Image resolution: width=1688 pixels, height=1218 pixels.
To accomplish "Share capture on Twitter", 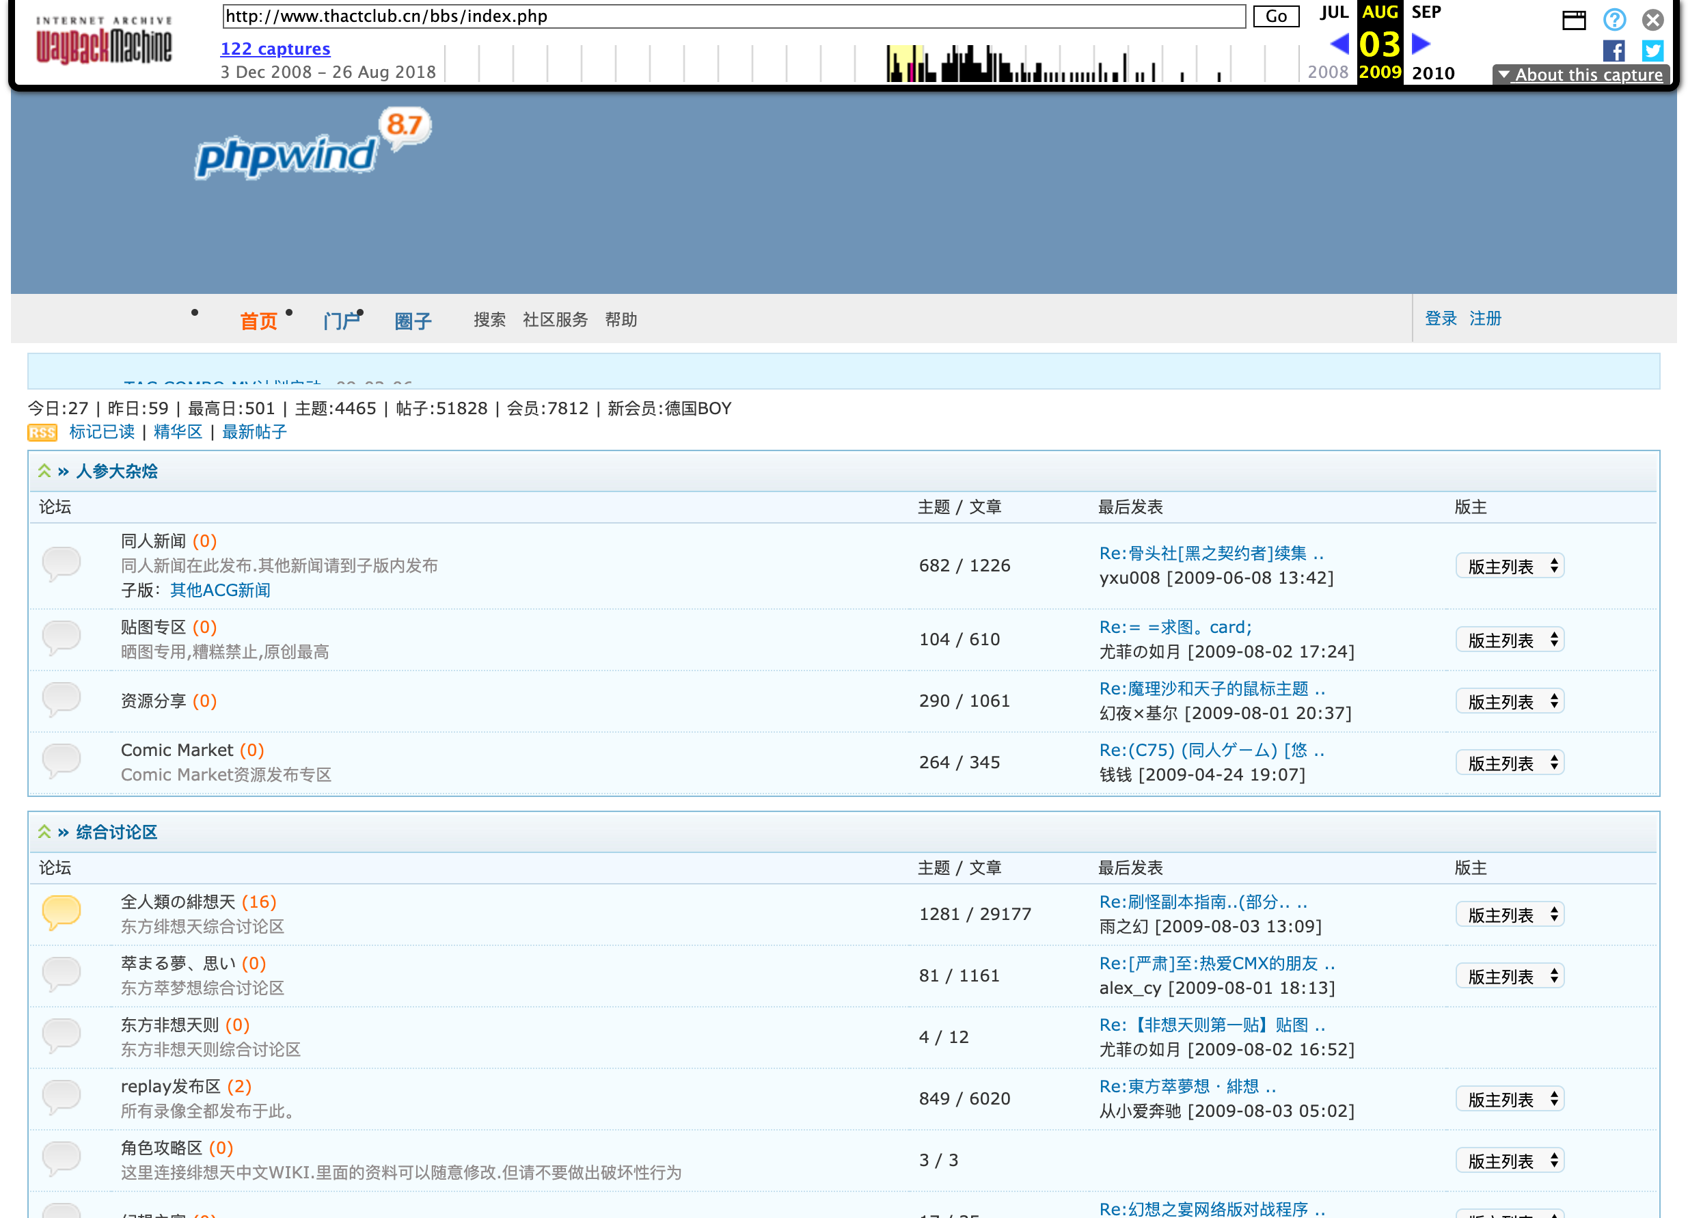I will tap(1652, 51).
